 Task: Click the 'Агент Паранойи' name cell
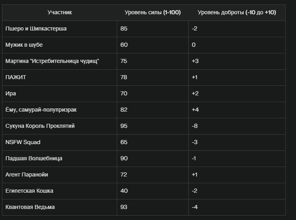(59, 175)
